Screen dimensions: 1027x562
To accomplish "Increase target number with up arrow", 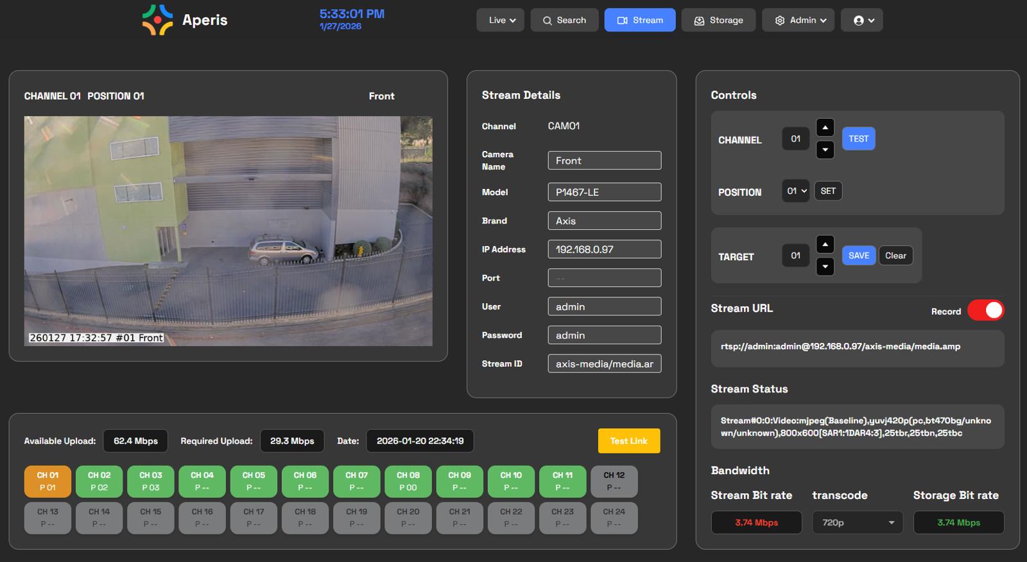I will (x=825, y=244).
